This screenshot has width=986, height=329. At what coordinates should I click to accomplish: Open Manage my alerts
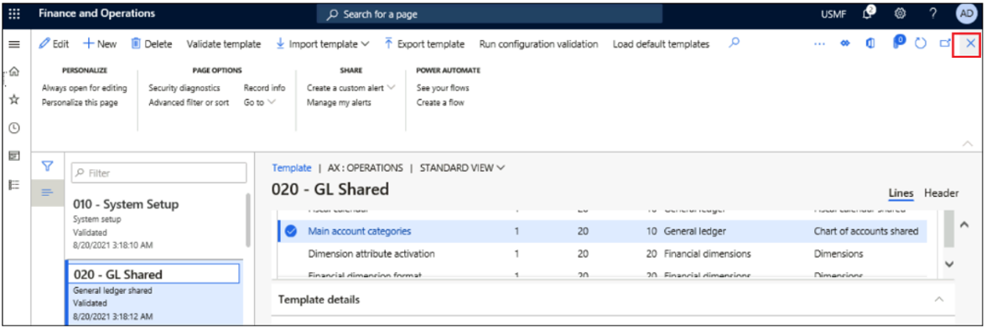tap(339, 102)
